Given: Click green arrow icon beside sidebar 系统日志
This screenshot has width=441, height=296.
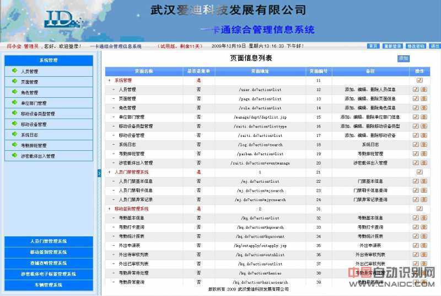Looking at the screenshot, I should pos(14,134).
